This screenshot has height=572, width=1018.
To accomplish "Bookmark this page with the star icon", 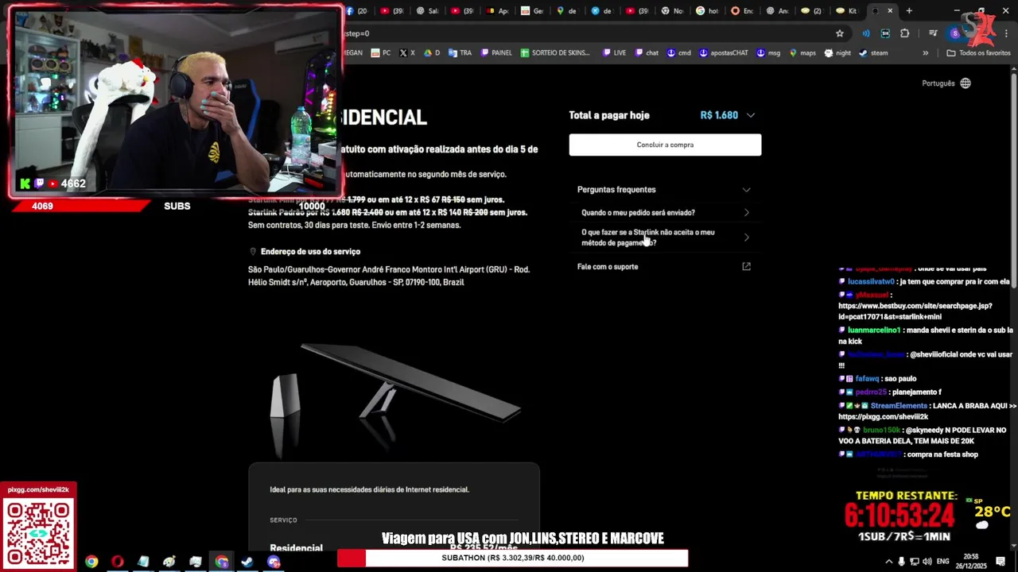I will point(839,33).
